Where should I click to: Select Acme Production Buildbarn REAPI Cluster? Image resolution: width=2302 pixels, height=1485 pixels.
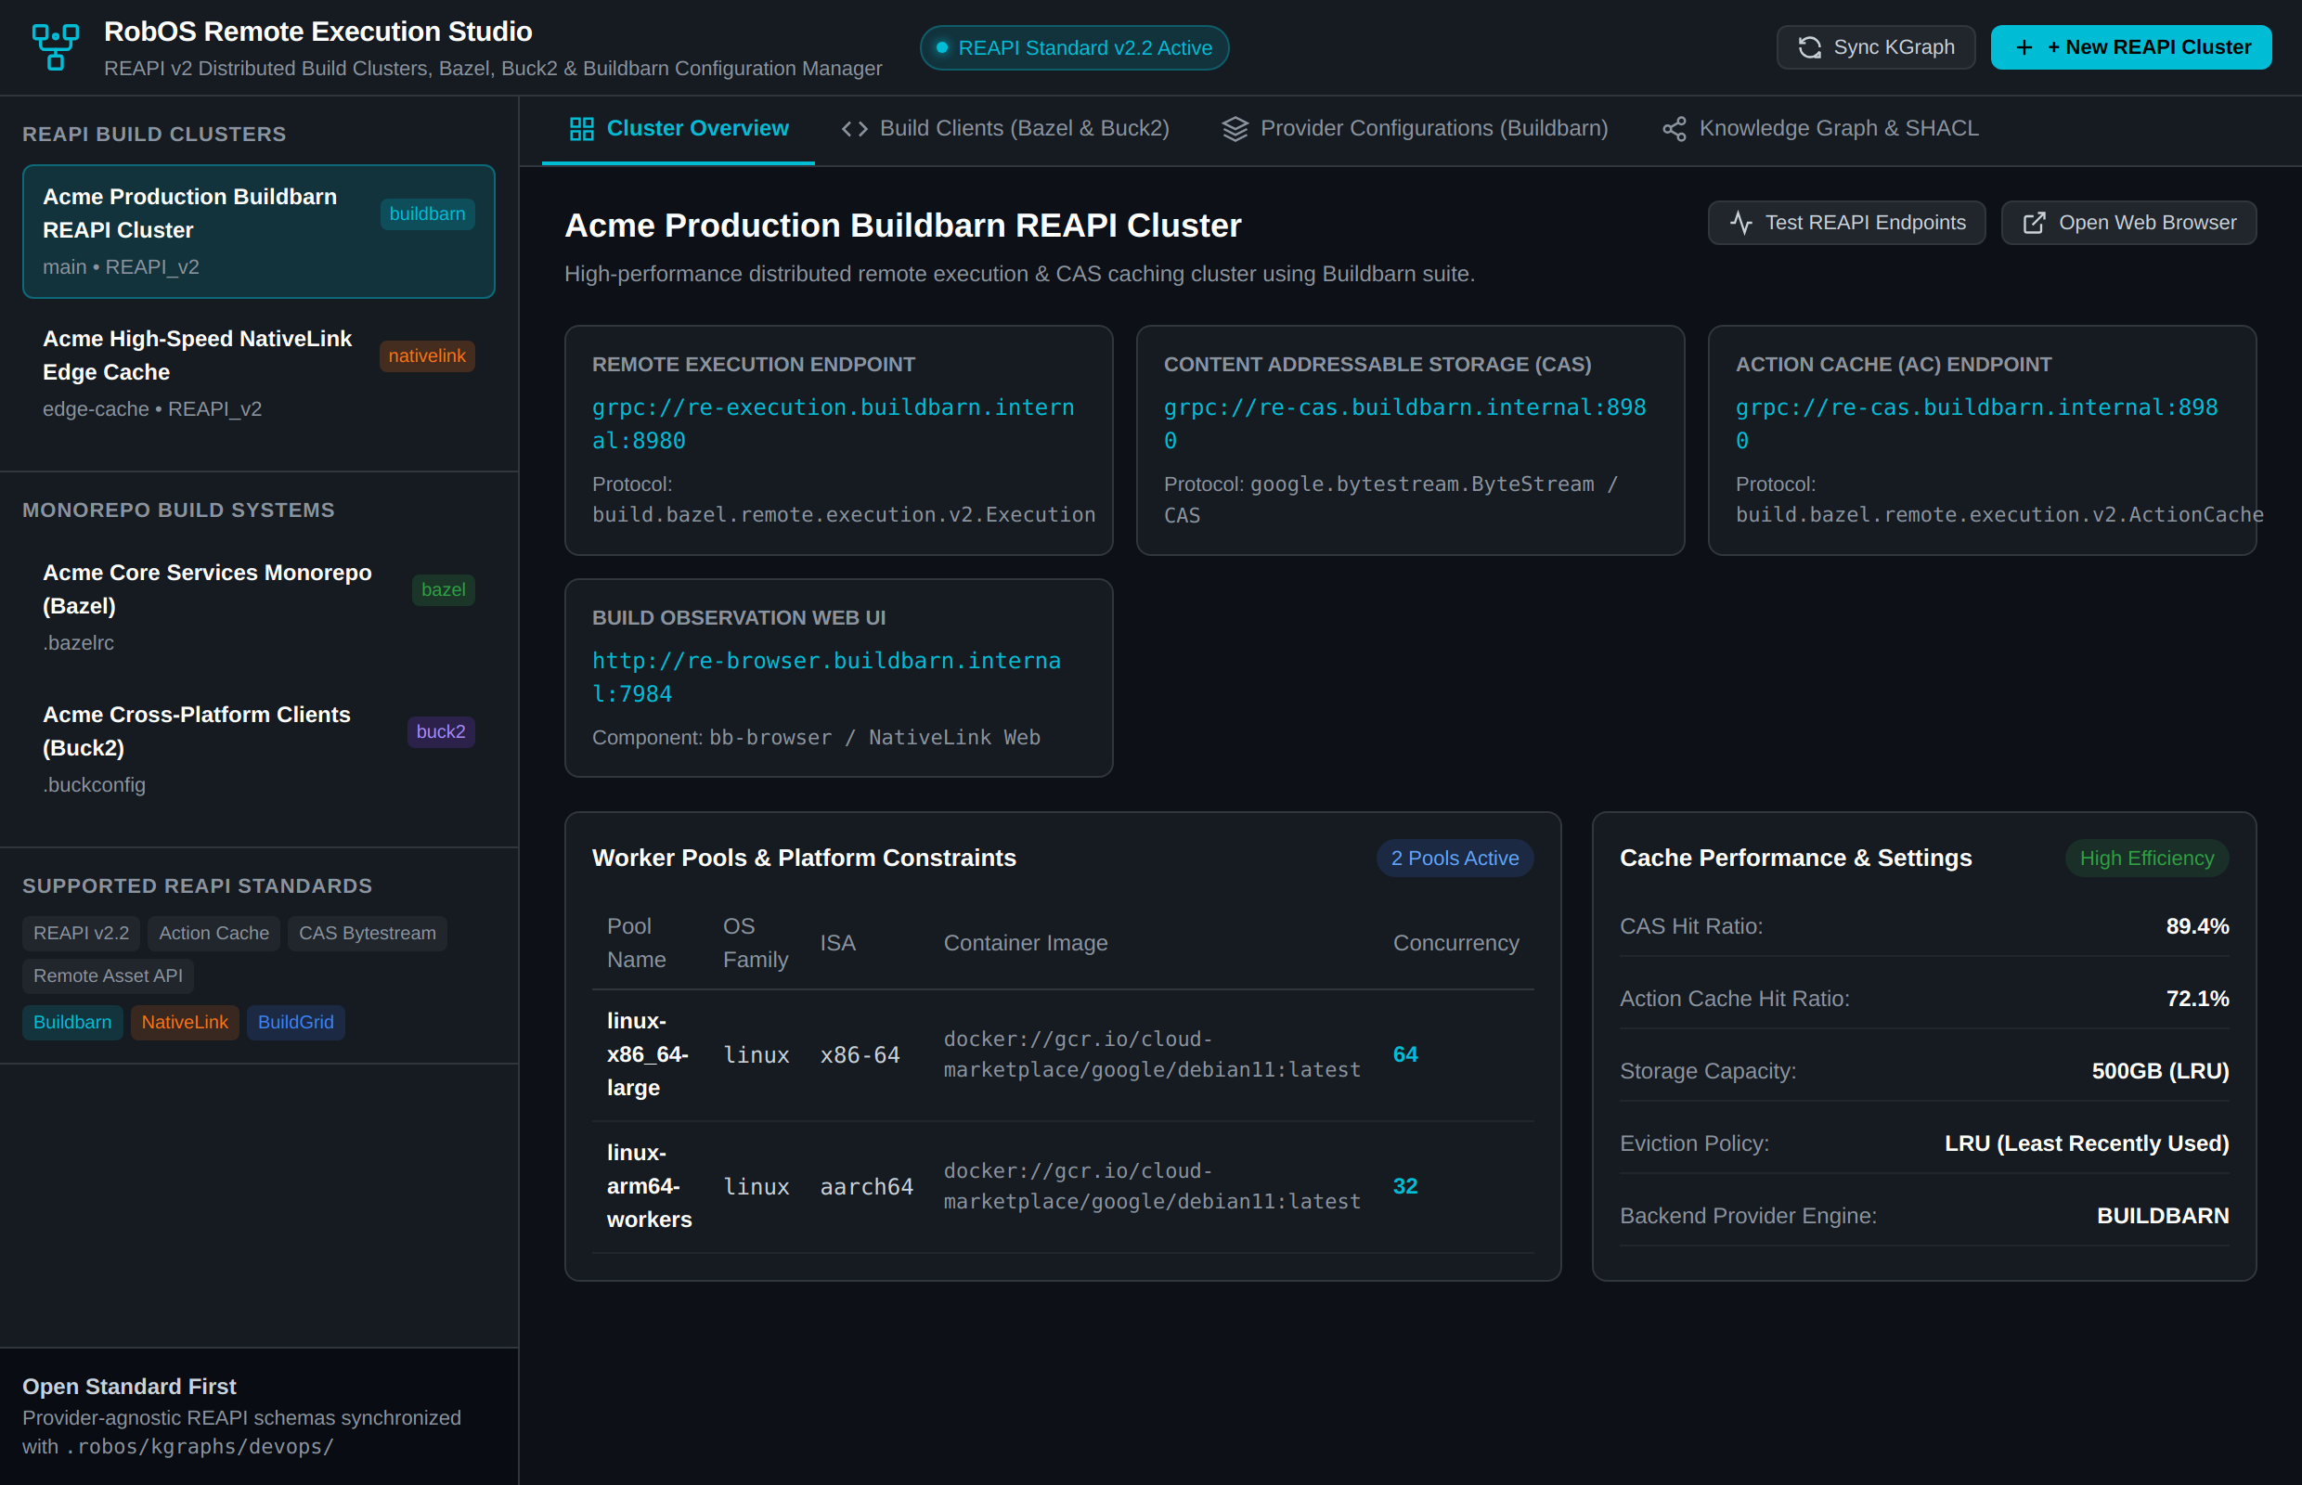258,231
